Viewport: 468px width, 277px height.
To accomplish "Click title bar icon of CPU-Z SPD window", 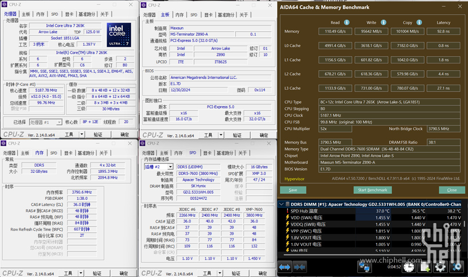I will [x=143, y=143].
